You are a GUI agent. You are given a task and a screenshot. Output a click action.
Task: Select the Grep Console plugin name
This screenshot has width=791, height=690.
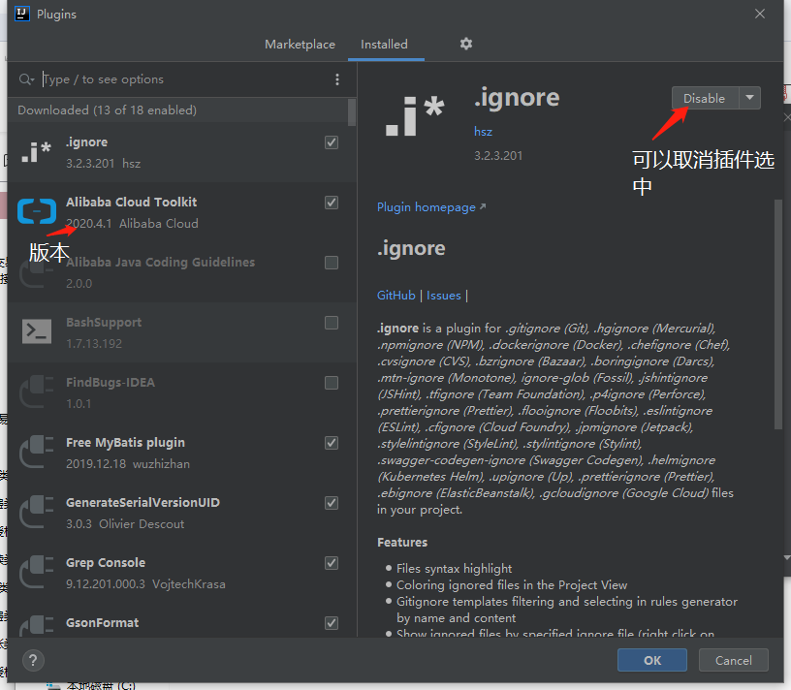tap(106, 562)
